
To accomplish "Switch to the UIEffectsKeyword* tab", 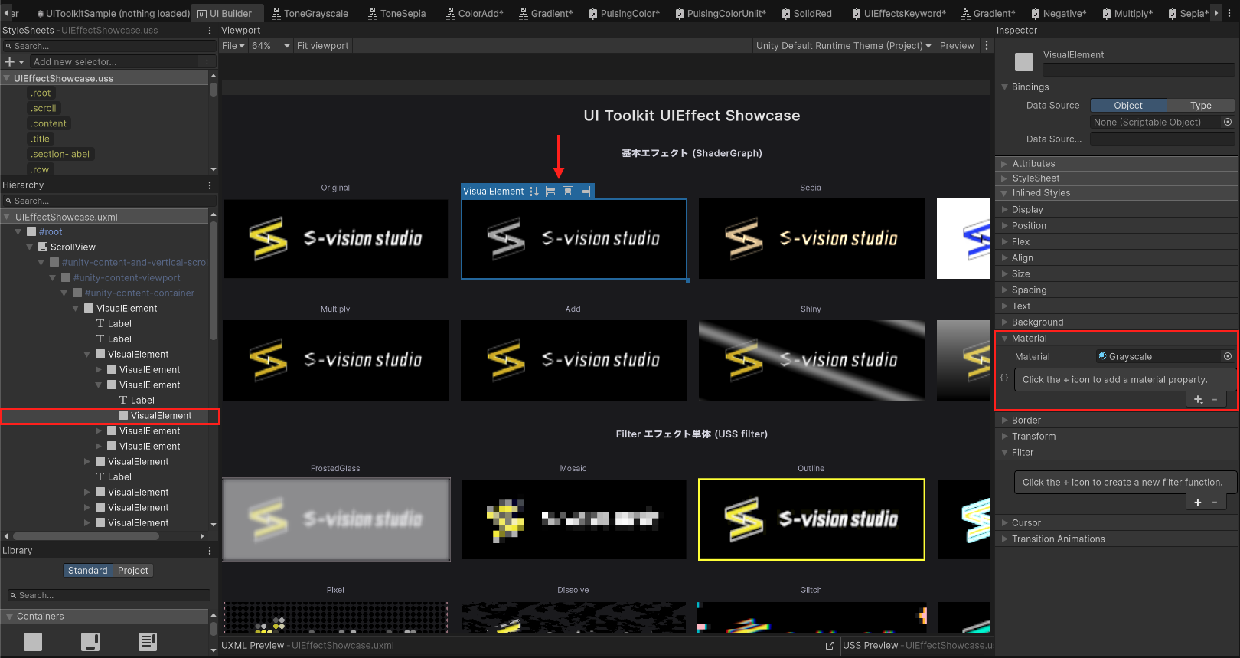I will click(x=899, y=13).
